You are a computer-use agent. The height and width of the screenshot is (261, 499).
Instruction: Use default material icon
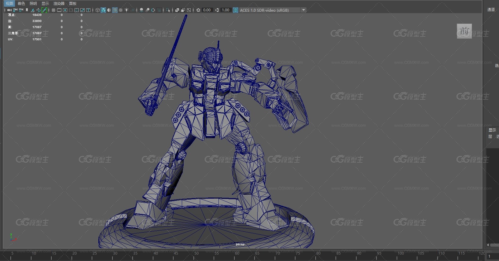coord(109,10)
